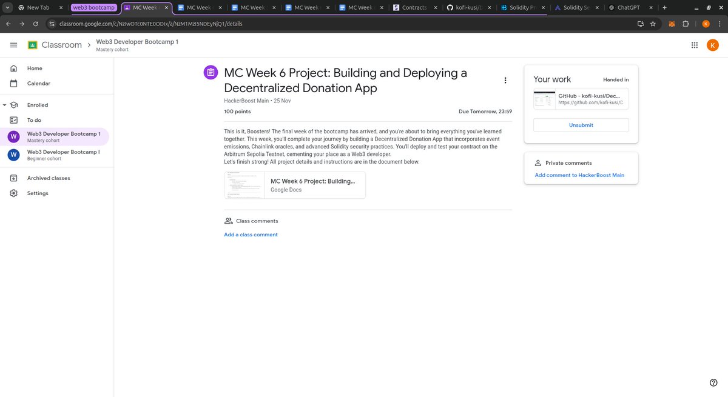
Task: Click the Google Classroom logo
Action: click(33, 45)
